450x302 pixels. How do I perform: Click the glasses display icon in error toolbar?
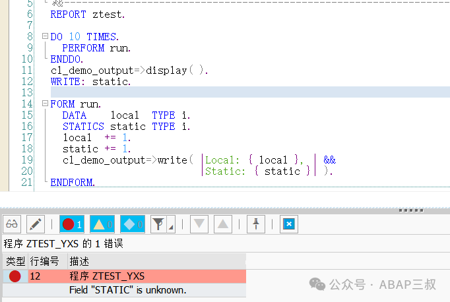[x=12, y=224]
